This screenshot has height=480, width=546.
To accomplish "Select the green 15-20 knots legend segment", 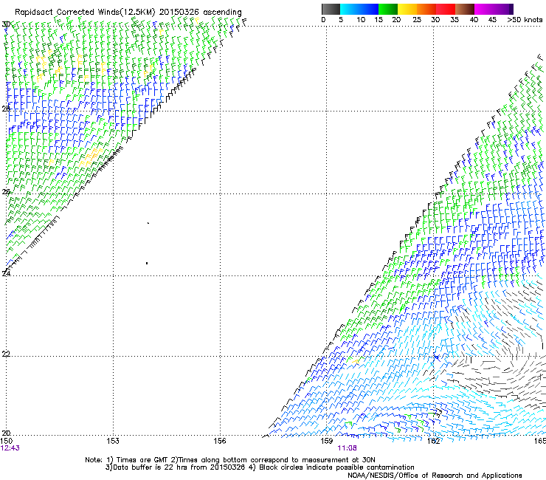I will [388, 9].
